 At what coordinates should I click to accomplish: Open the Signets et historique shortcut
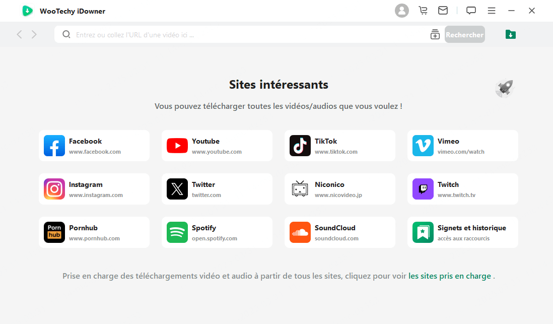[462, 232]
